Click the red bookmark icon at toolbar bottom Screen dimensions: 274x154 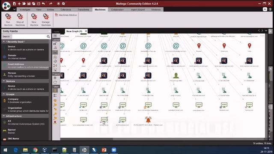click(x=55, y=122)
